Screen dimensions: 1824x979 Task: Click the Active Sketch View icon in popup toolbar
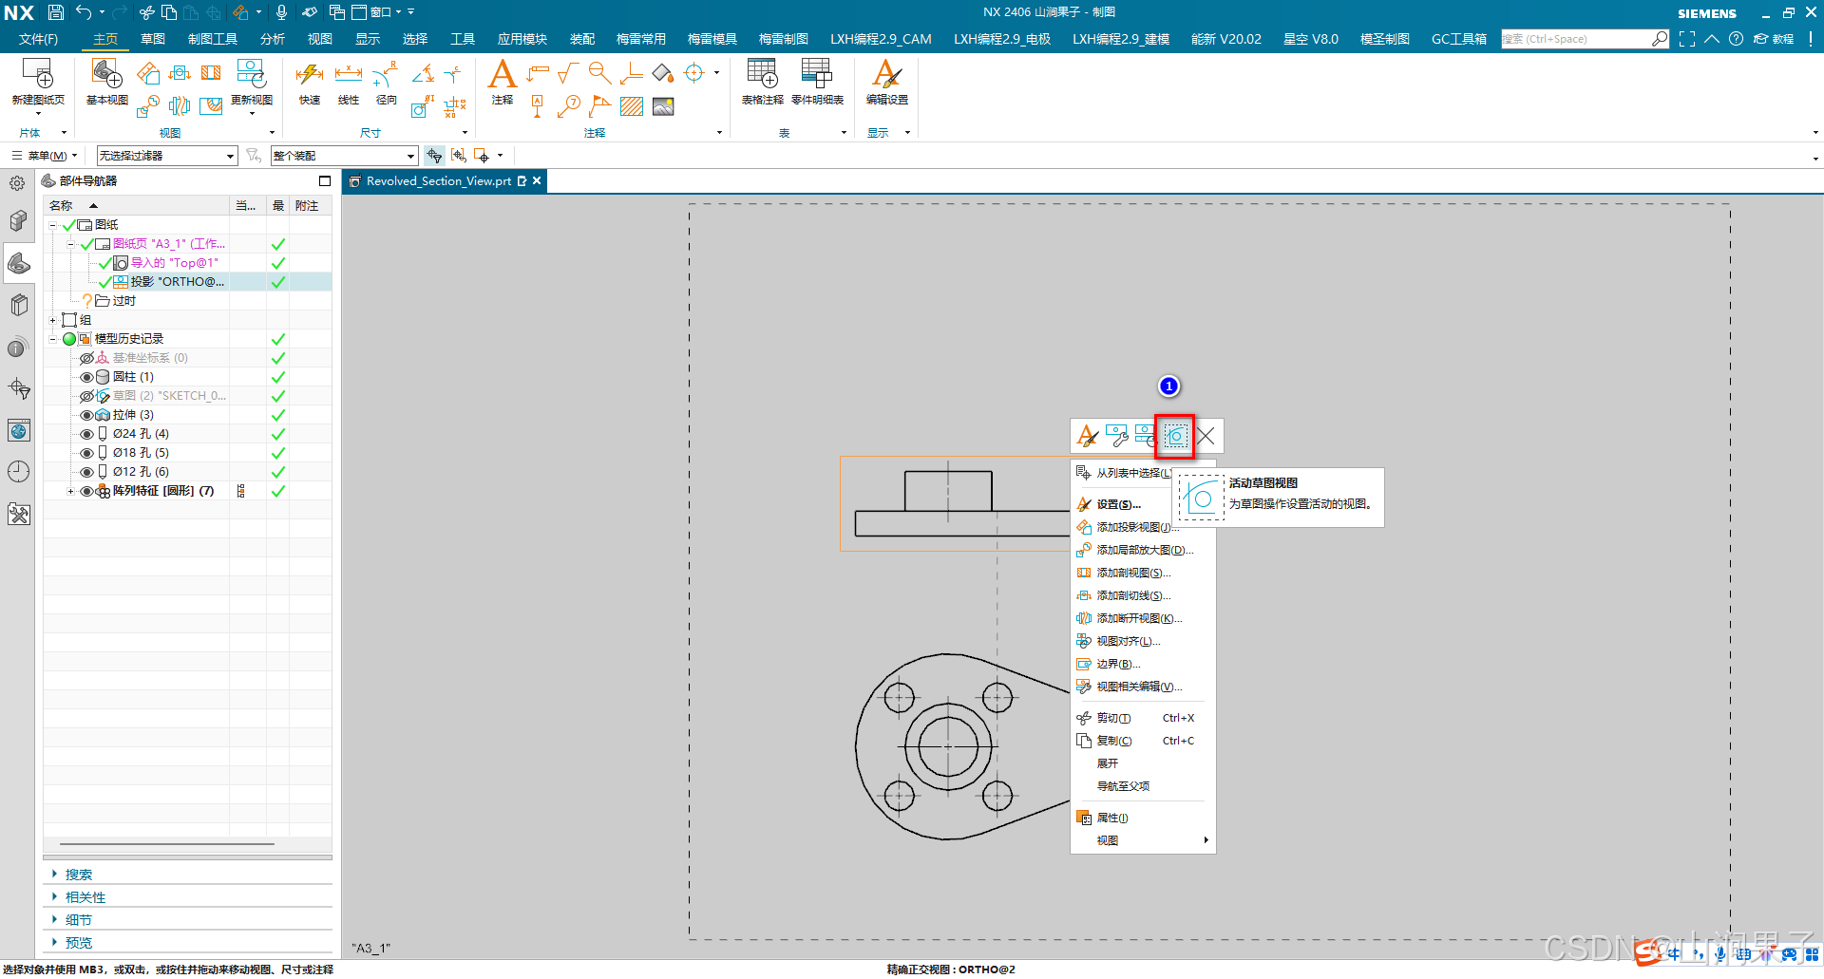[1175, 436]
